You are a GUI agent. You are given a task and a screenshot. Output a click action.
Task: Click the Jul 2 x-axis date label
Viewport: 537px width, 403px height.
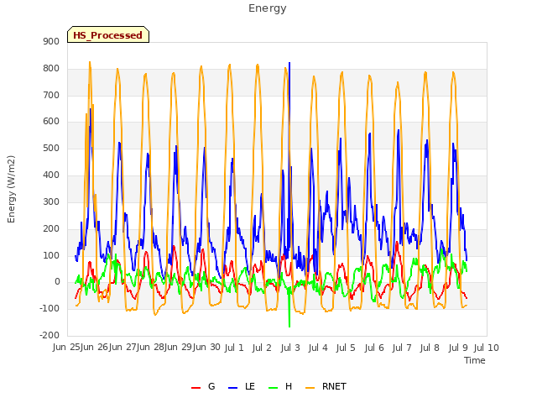pyautogui.click(x=262, y=348)
